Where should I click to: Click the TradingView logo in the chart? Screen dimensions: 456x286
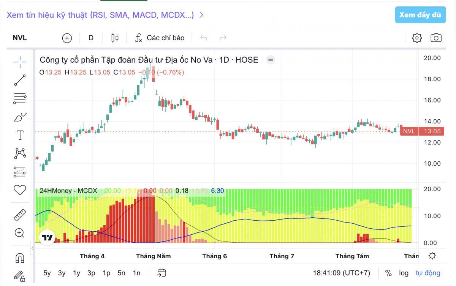click(47, 238)
